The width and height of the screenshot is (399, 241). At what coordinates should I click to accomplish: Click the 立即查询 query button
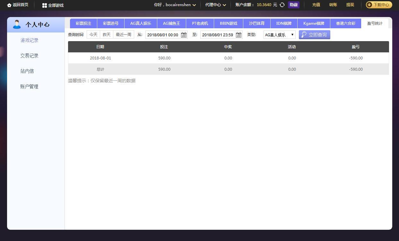tap(314, 35)
